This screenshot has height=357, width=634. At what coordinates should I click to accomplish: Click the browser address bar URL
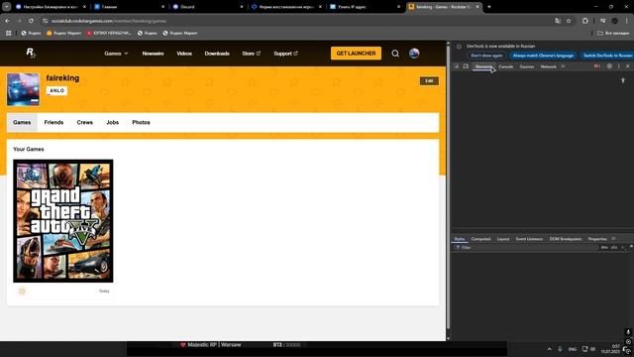[109, 21]
